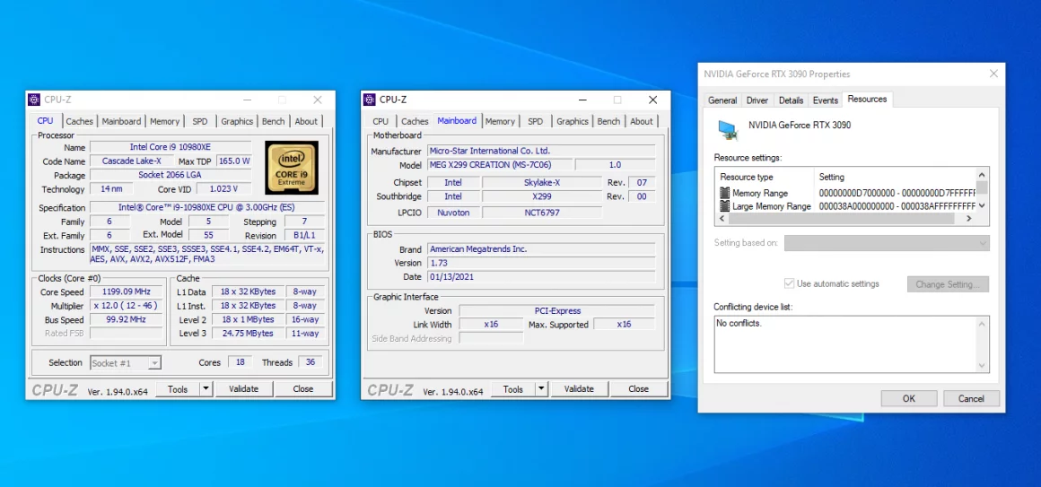Viewport: 1041px width, 487px height.
Task: Click the Tools button in the CPU window
Action: 178,389
